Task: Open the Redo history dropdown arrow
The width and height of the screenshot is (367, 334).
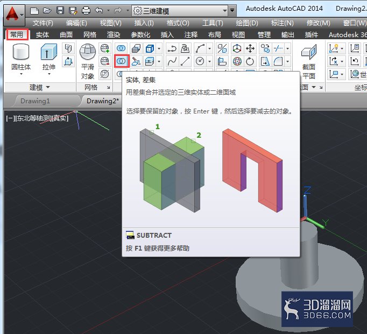Action: point(128,10)
